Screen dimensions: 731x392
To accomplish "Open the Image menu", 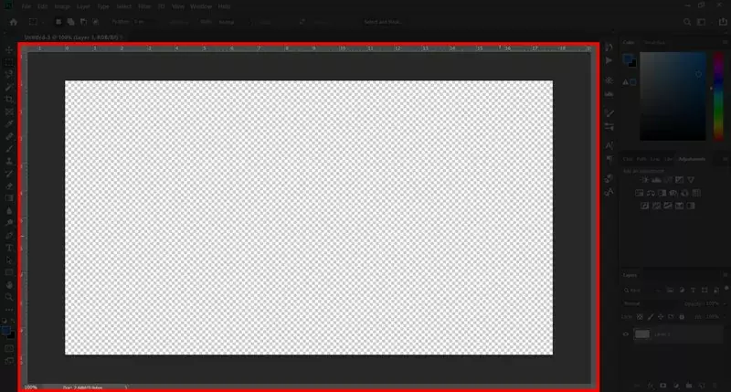I will pos(61,6).
